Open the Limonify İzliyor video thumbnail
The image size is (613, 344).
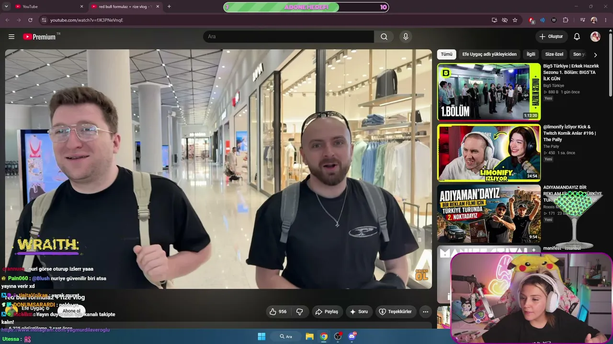(489, 153)
